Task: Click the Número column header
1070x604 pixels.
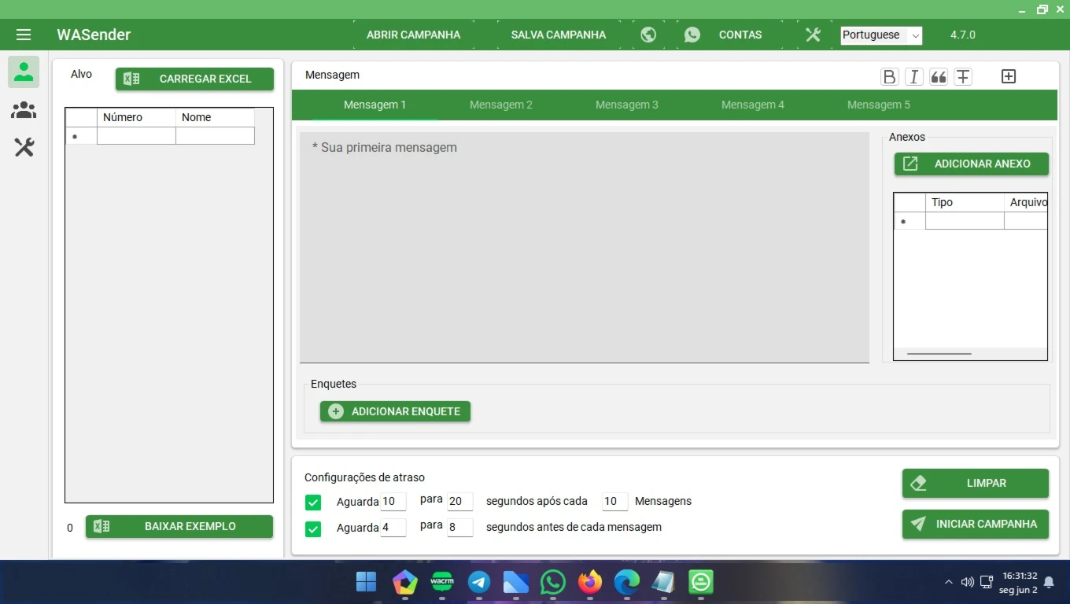Action: pyautogui.click(x=136, y=117)
